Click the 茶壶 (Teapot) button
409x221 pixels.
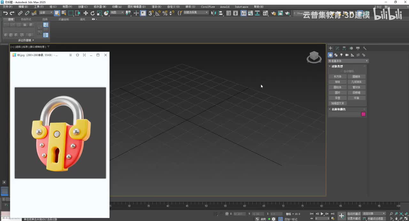point(337,98)
